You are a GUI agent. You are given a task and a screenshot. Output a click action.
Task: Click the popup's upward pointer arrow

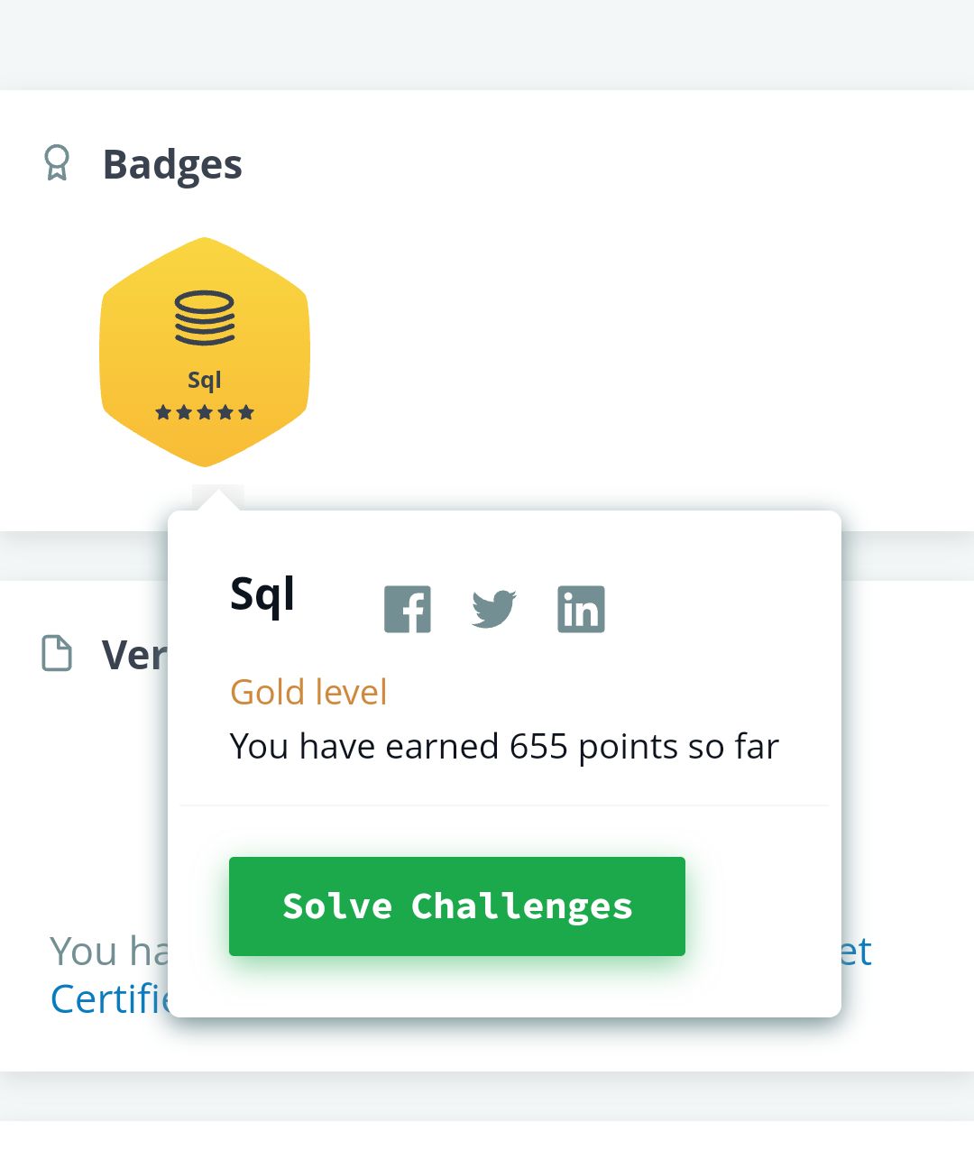217,500
